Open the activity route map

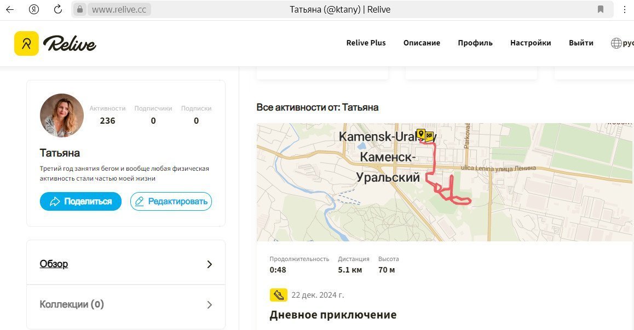coord(445,182)
